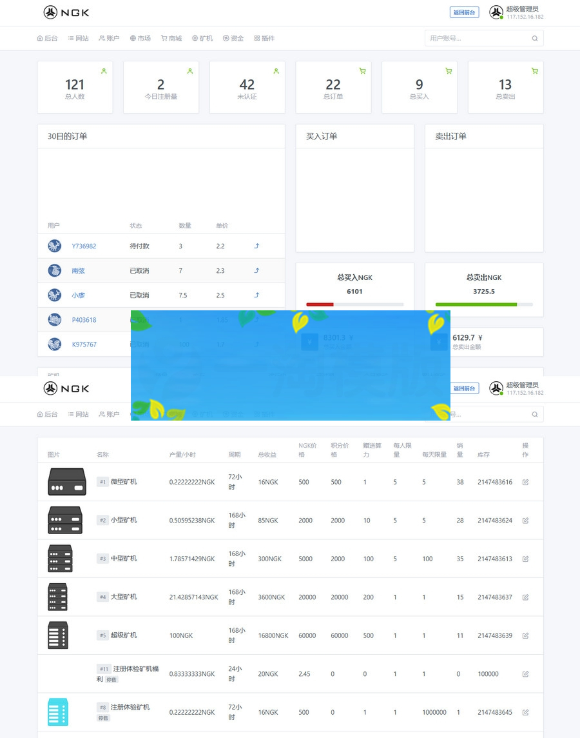The image size is (580, 738).
Task: Edit the 超级矿机 miner entry
Action: tap(525, 635)
